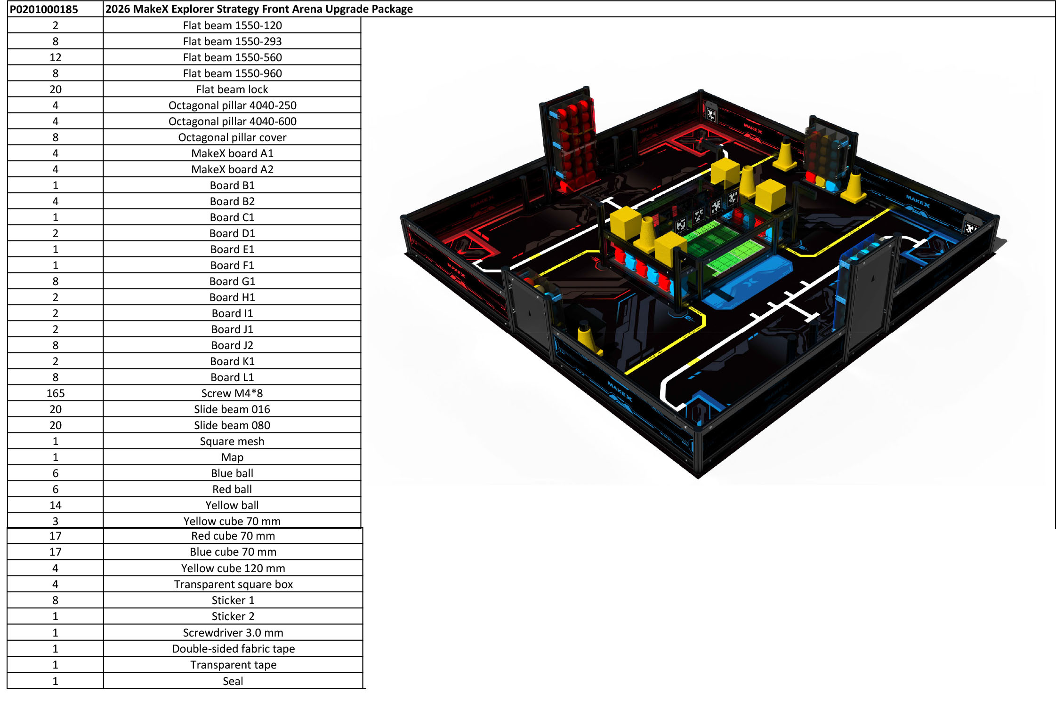Select the 'Screw M4*8' cell
This screenshot has height=709, width=1056.
[232, 393]
